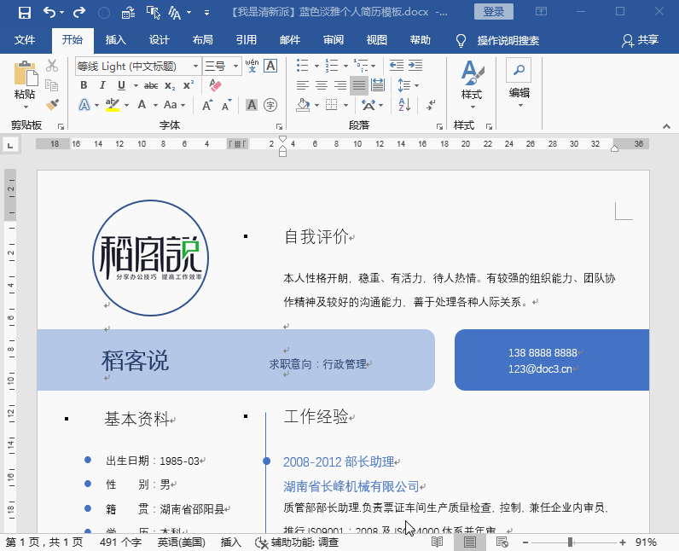The height and width of the screenshot is (551, 679).
Task: Open the font name dropdown
Action: click(x=195, y=67)
